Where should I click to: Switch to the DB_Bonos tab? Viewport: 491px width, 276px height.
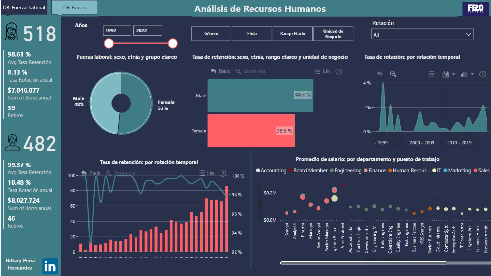(74, 8)
